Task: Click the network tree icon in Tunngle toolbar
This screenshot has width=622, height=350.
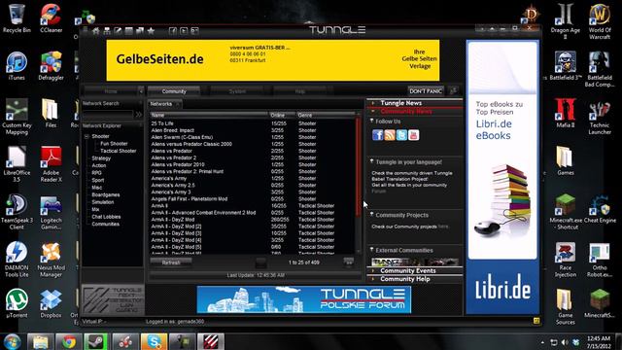Action: click(x=107, y=30)
